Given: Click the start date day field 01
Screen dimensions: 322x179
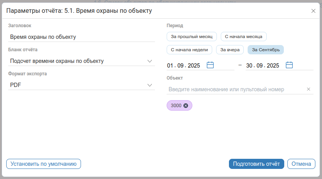Looking at the screenshot, I should coord(170,66).
